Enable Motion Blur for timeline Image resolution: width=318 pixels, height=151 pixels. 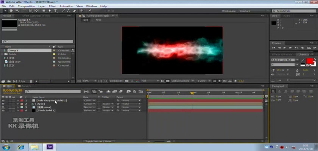click(121, 92)
